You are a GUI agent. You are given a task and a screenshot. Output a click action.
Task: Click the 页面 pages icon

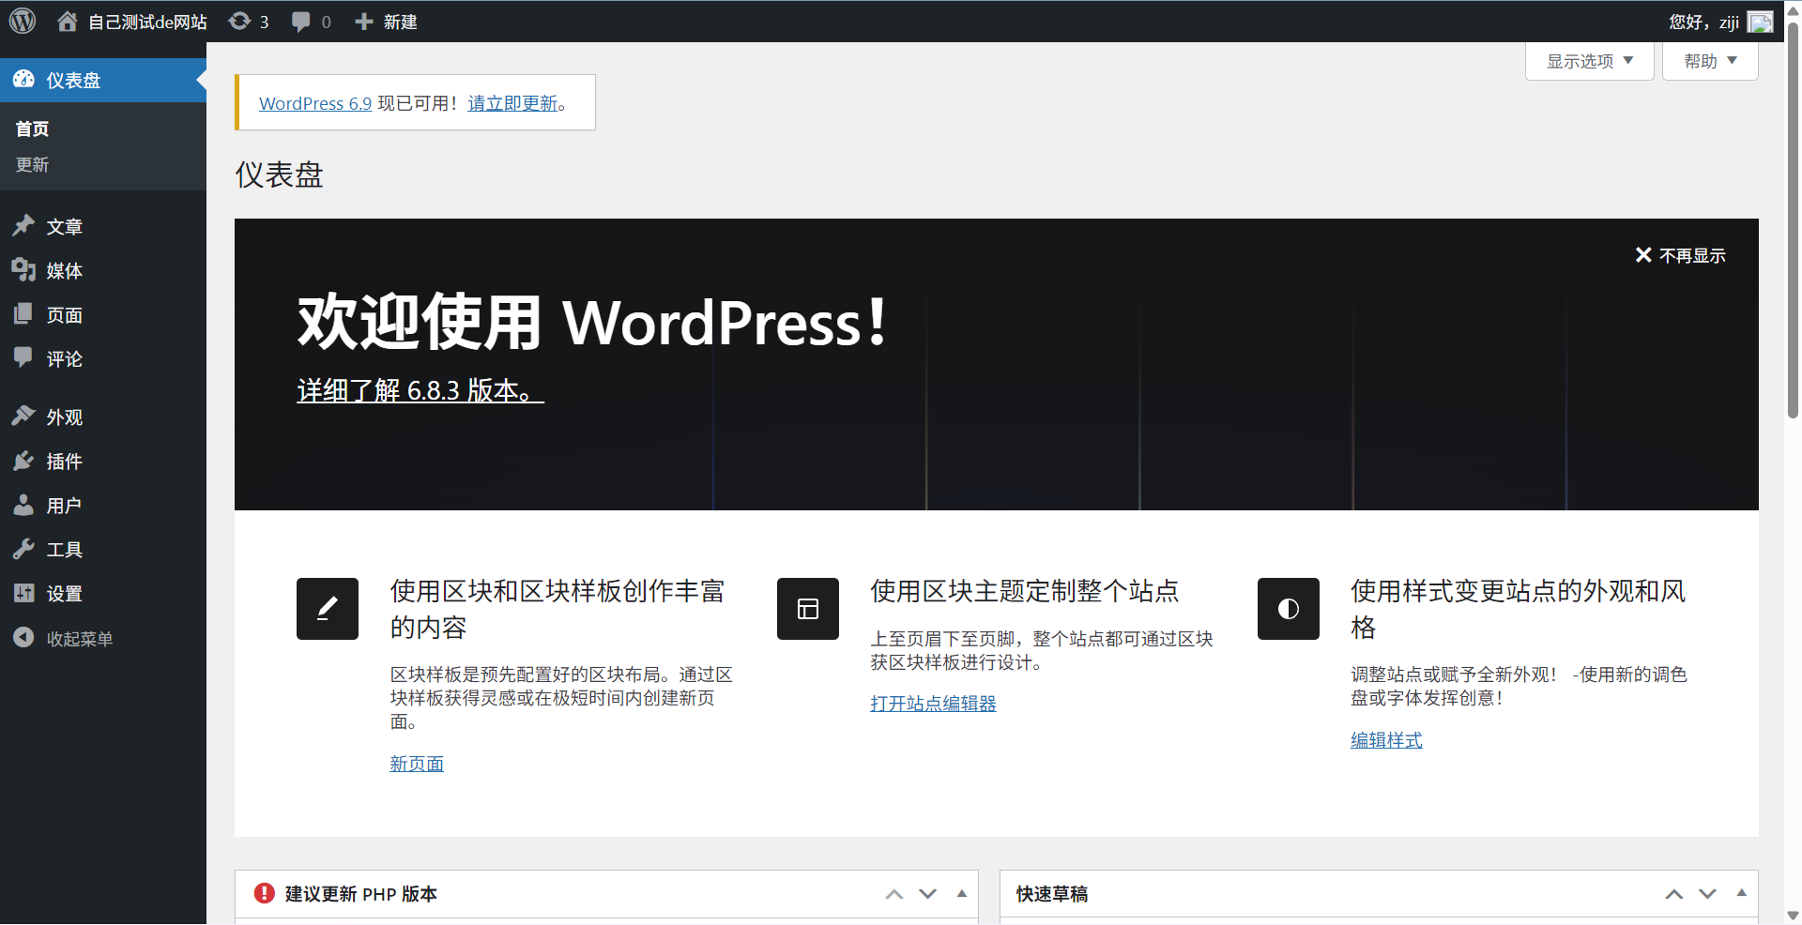tap(23, 314)
